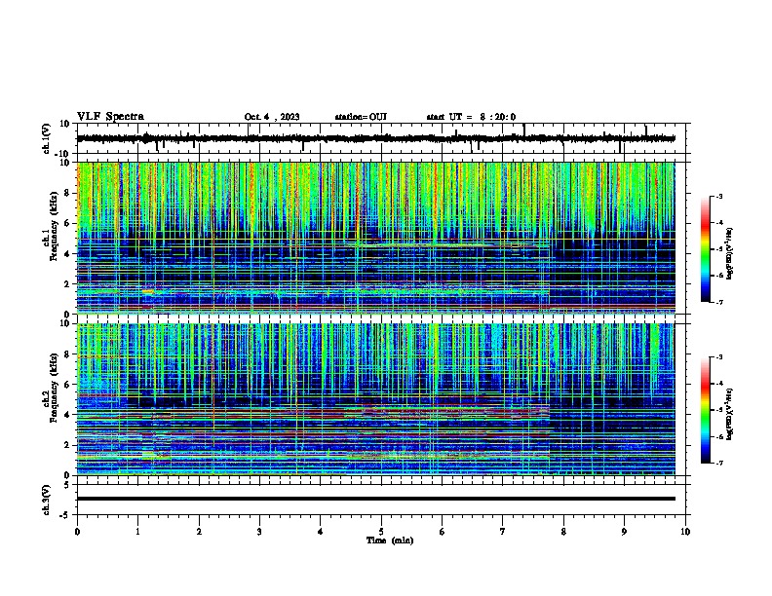Click the "VLF Spectra" title text
Image resolution: width=772 pixels, height=596 pixels.
click(110, 117)
